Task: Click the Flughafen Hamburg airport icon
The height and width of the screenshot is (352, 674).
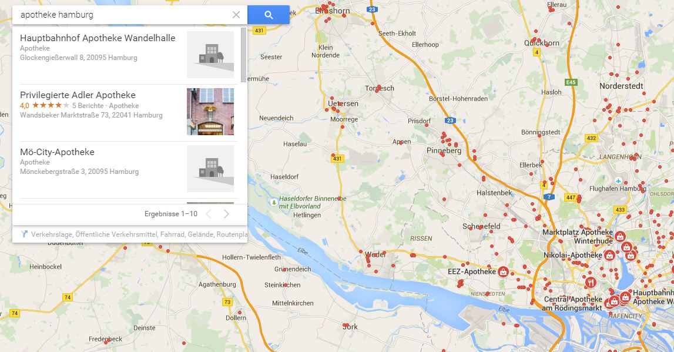Action: click(618, 180)
